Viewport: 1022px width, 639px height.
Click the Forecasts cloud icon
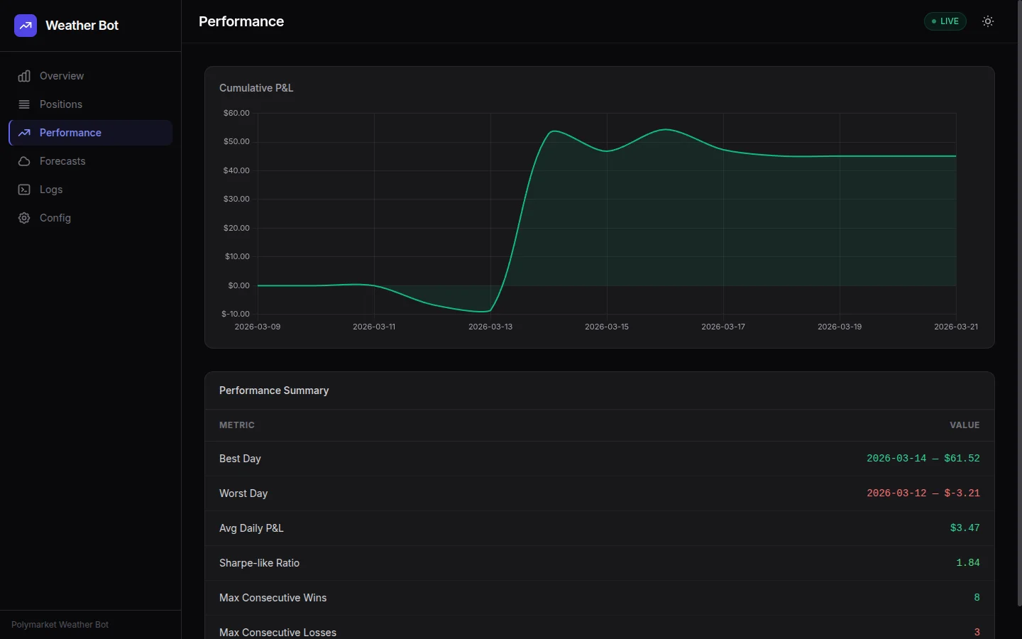coord(24,161)
